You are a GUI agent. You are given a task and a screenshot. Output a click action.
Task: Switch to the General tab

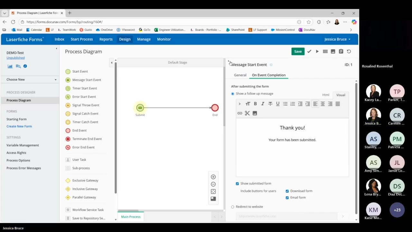pos(240,75)
